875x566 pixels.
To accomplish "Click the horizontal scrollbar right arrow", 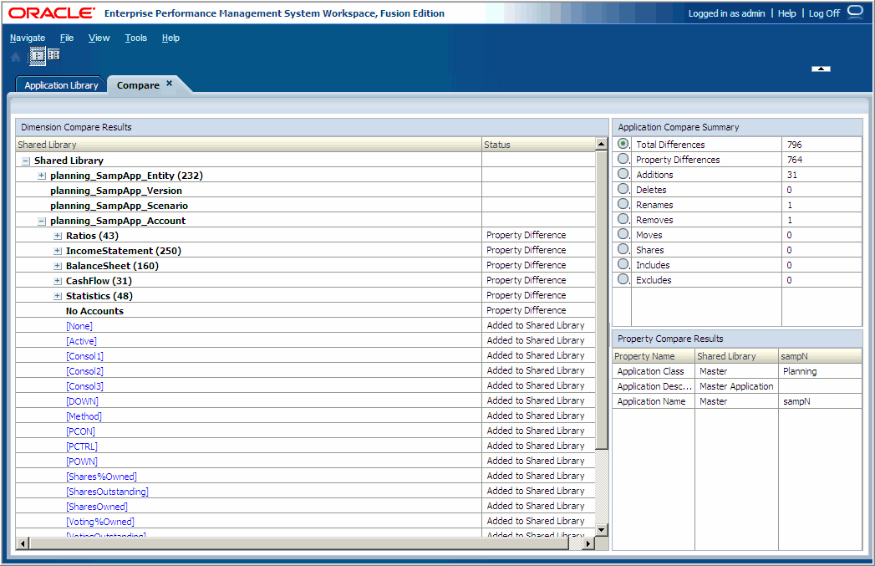I will tap(588, 543).
